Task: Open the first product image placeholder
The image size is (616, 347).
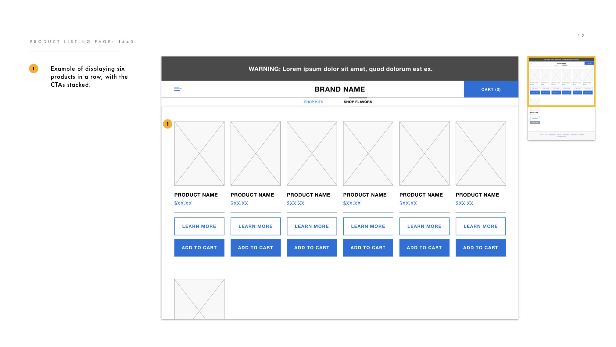Action: (x=199, y=153)
